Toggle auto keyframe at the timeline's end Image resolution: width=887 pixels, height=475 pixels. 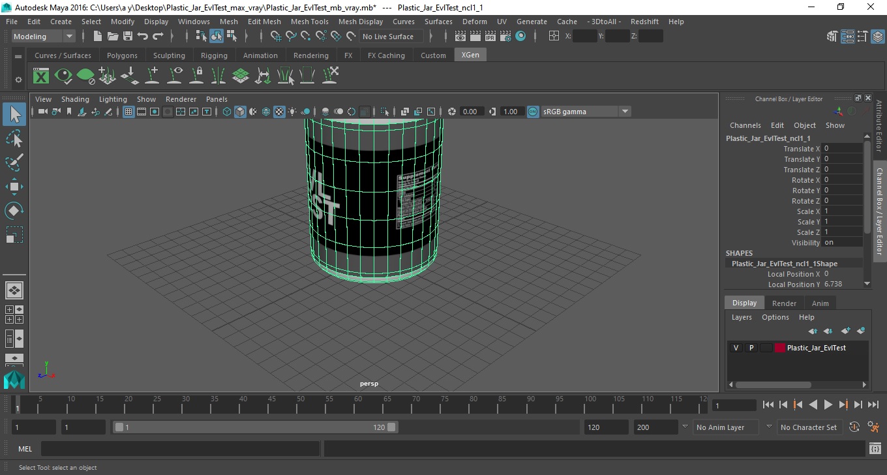[854, 427]
